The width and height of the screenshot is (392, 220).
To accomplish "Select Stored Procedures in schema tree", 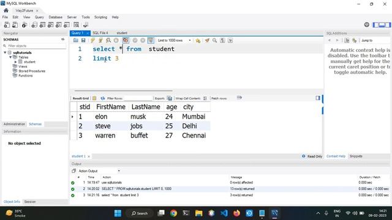I will click(32, 71).
